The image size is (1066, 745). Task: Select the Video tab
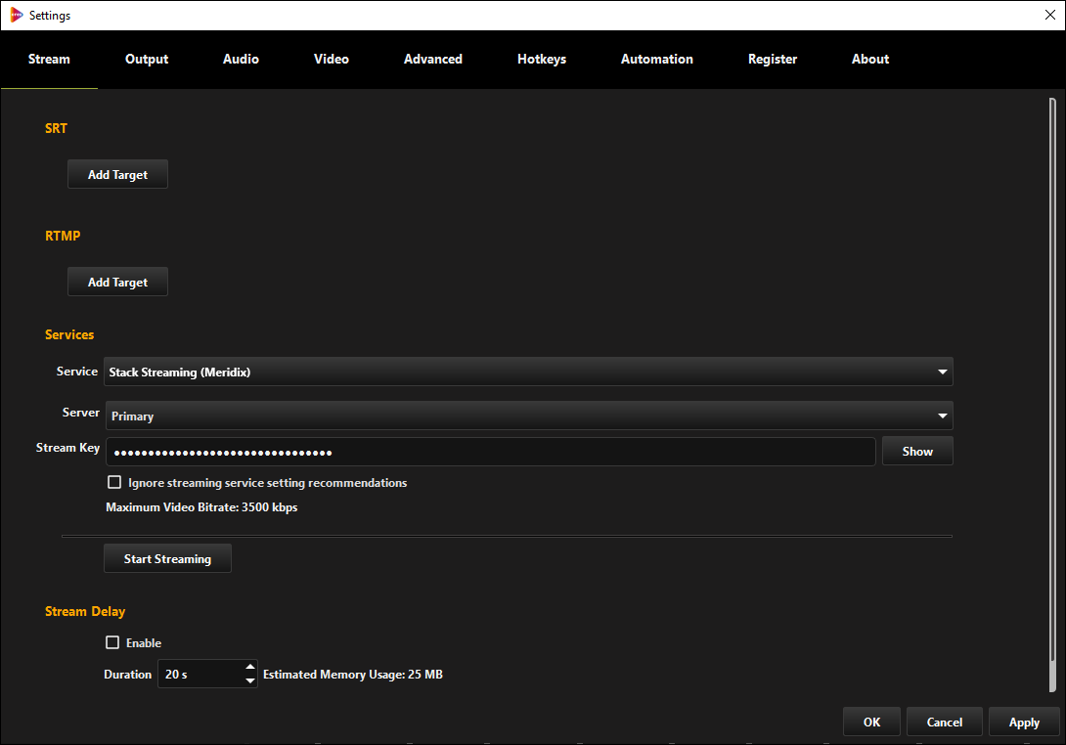tap(332, 59)
